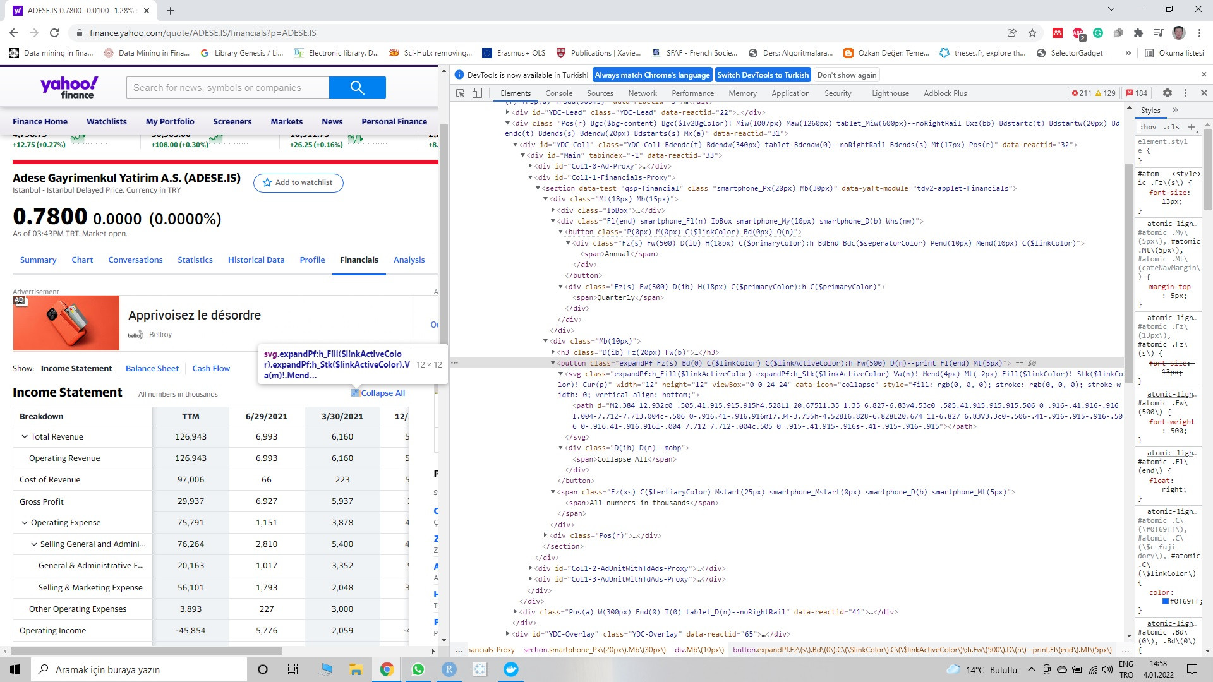Screen dimensions: 1213x682
Task: Expand the Col1-0-Ad-Proxy div node
Action: pos(530,166)
